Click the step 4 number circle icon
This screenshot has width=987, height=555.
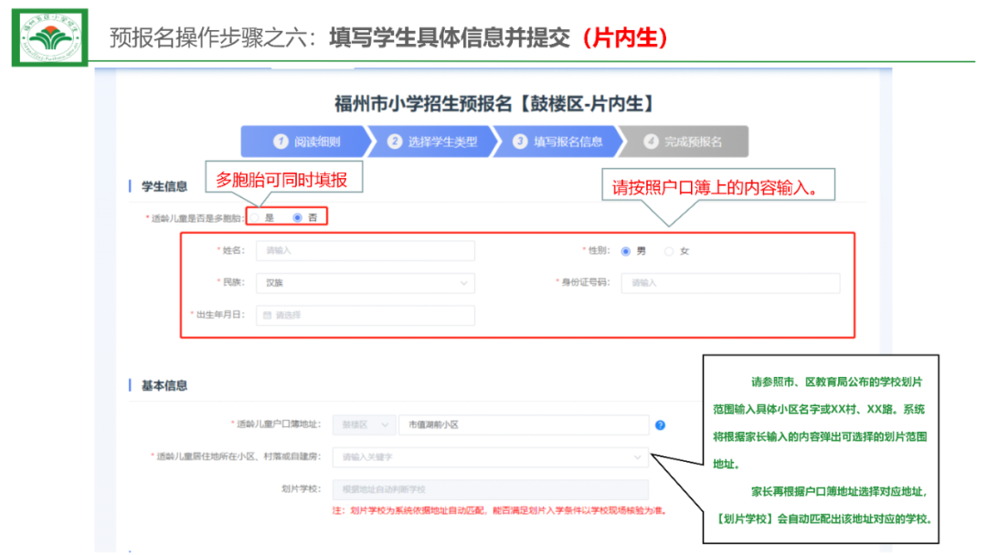[651, 141]
